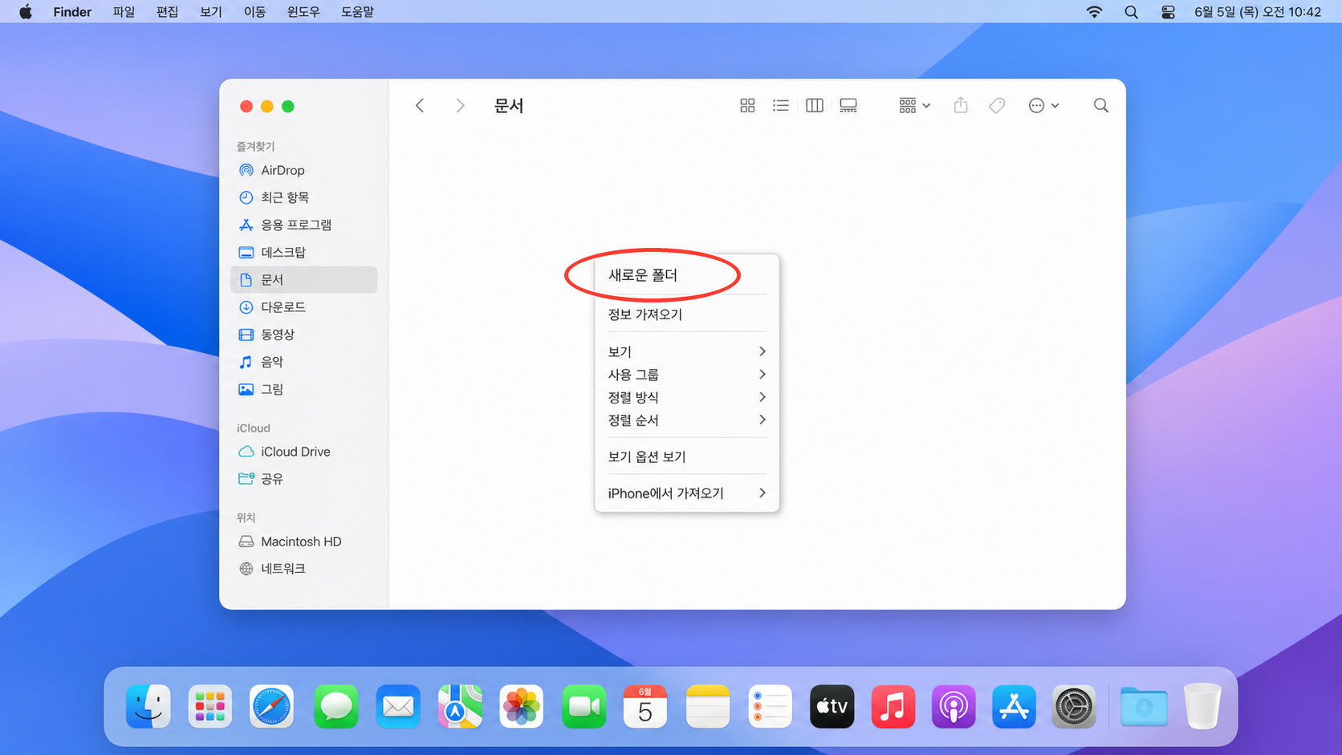The image size is (1342, 755).
Task: Open the group-by dropdown in toolbar
Action: pos(914,106)
